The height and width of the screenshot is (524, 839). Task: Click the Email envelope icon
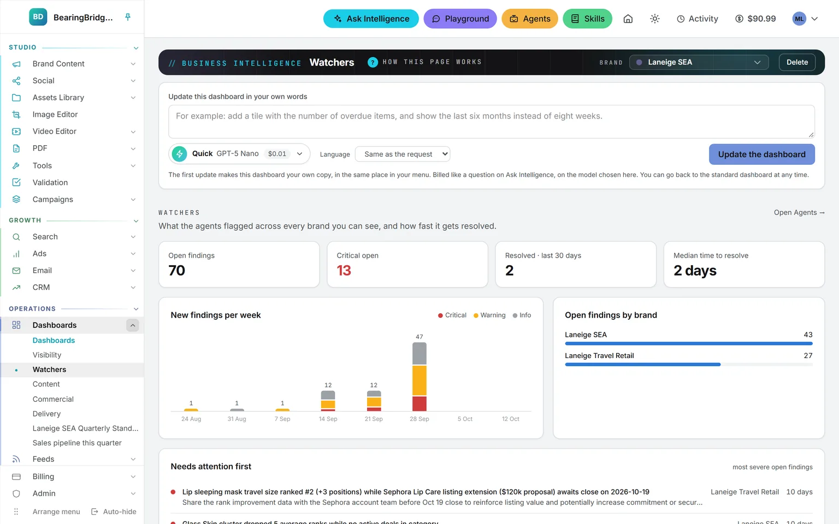pos(16,271)
